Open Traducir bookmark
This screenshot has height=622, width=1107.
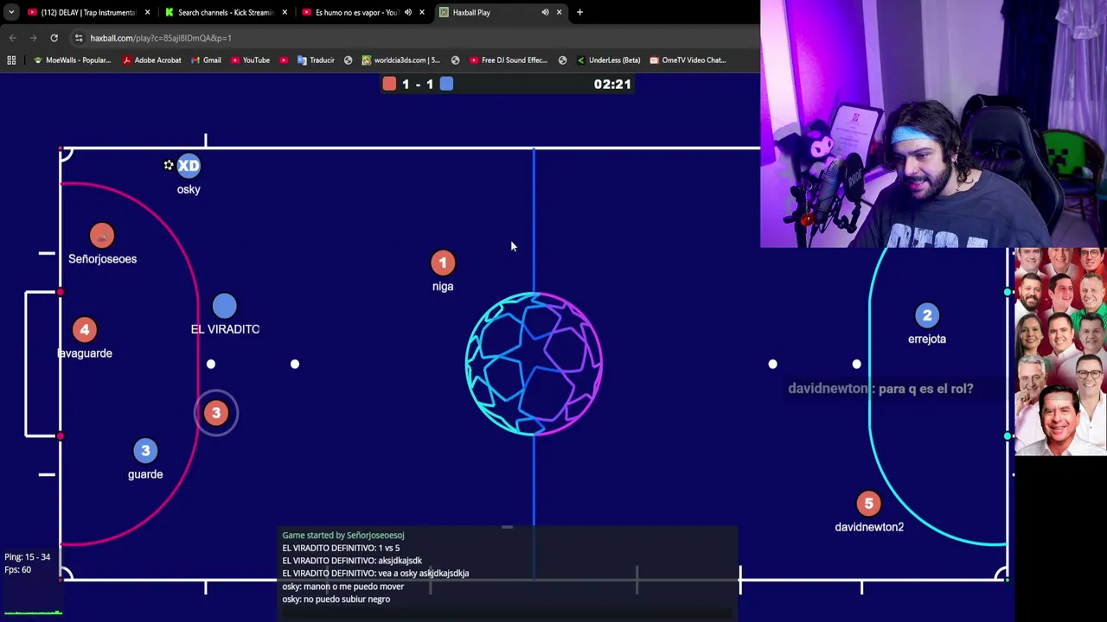[316, 60]
